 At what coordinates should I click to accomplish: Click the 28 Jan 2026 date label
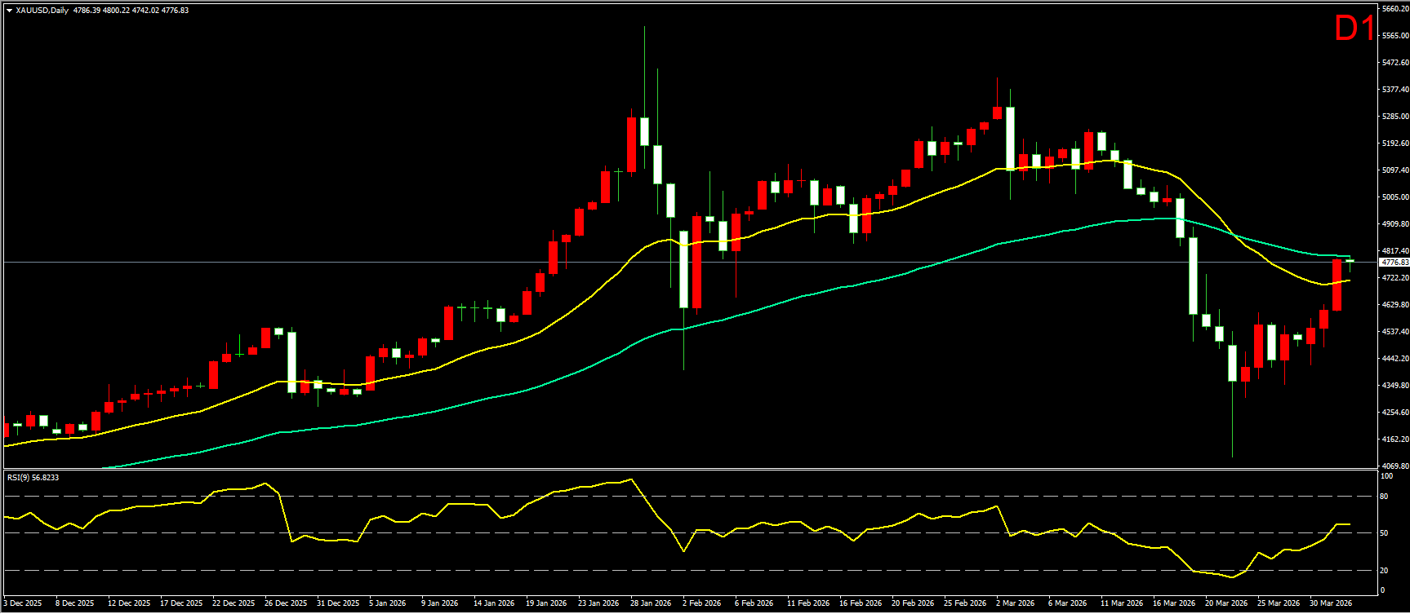tap(651, 603)
